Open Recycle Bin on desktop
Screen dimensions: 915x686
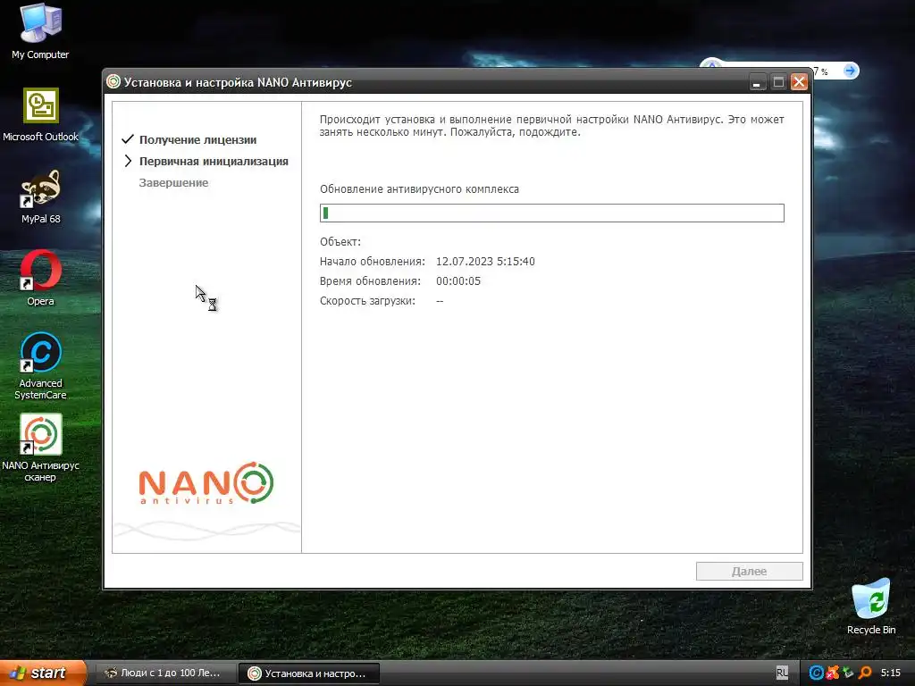coord(870,607)
